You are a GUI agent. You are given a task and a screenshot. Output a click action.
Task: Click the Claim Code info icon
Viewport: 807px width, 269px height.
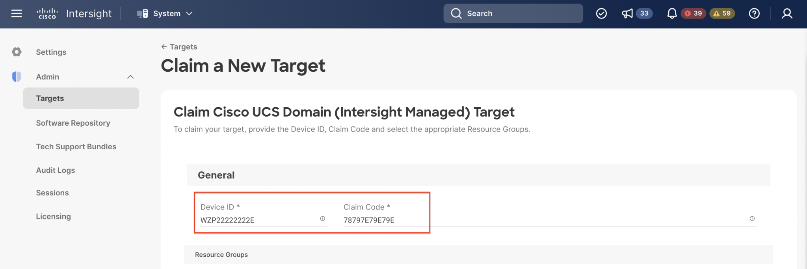[752, 219]
